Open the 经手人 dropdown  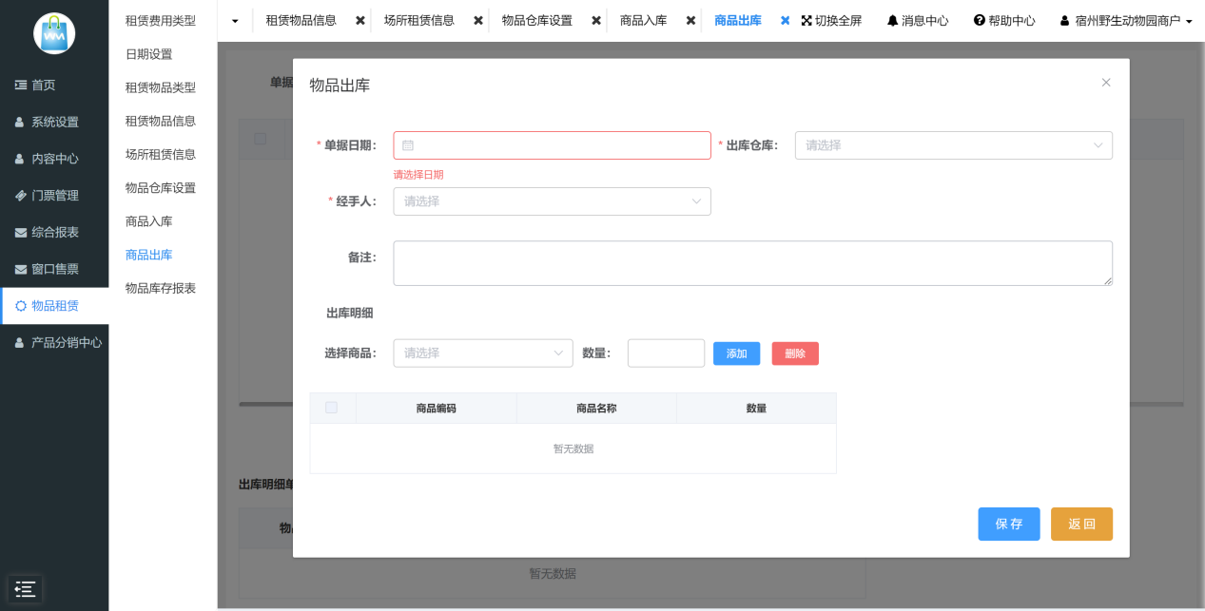point(552,201)
